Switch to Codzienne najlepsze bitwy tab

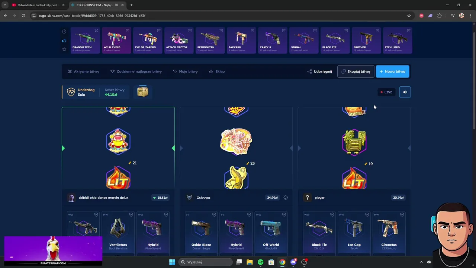click(136, 71)
